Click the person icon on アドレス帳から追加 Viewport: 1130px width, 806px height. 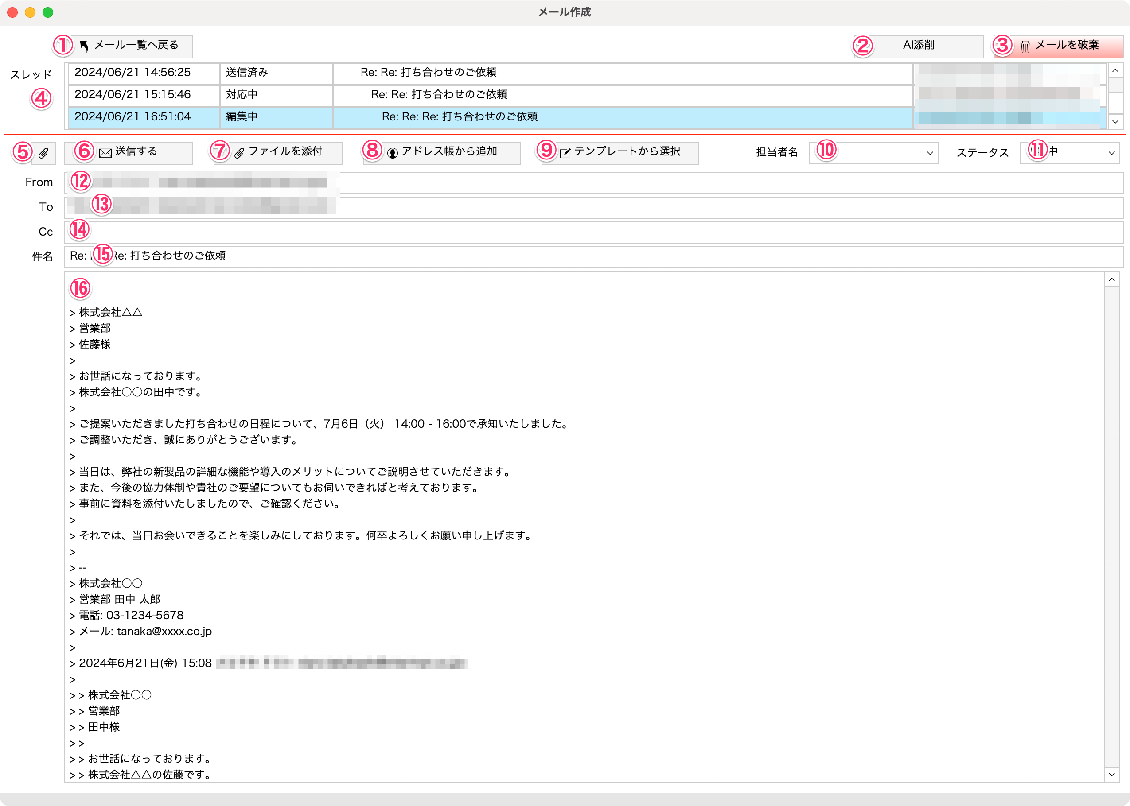point(392,153)
